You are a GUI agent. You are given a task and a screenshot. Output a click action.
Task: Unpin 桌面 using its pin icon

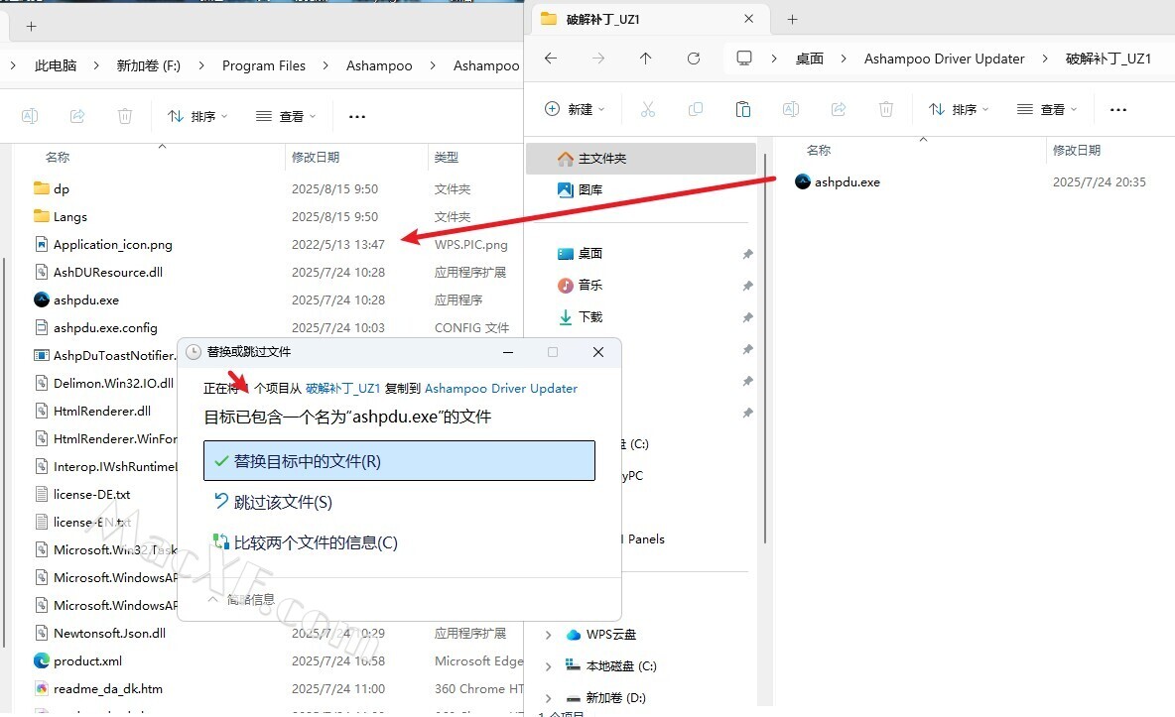(x=747, y=254)
